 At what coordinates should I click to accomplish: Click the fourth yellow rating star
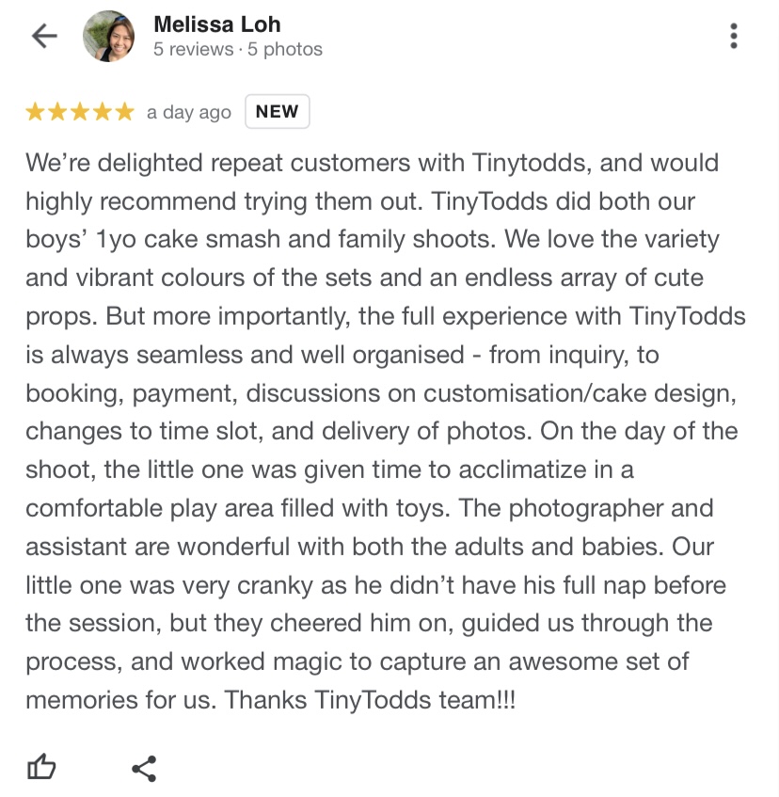[103, 111]
